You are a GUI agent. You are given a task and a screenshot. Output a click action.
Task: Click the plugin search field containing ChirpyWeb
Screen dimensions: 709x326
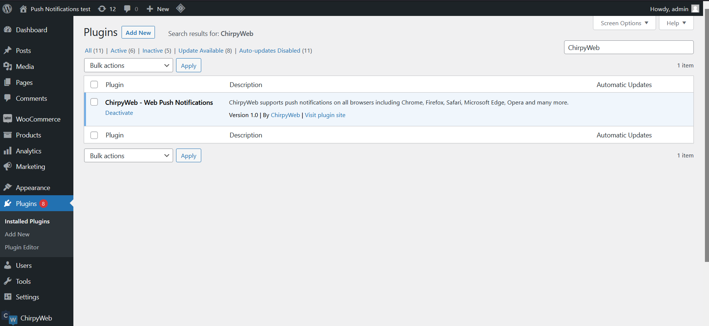point(629,47)
